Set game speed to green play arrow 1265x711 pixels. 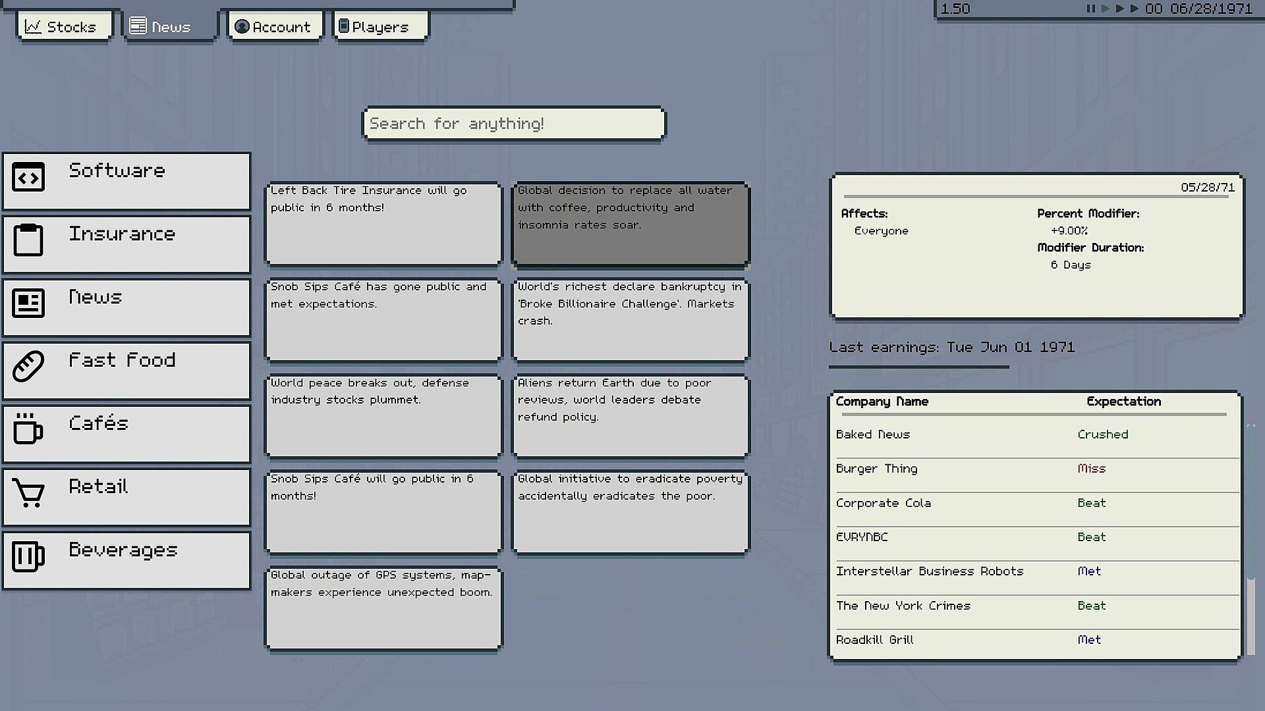pos(1105,9)
